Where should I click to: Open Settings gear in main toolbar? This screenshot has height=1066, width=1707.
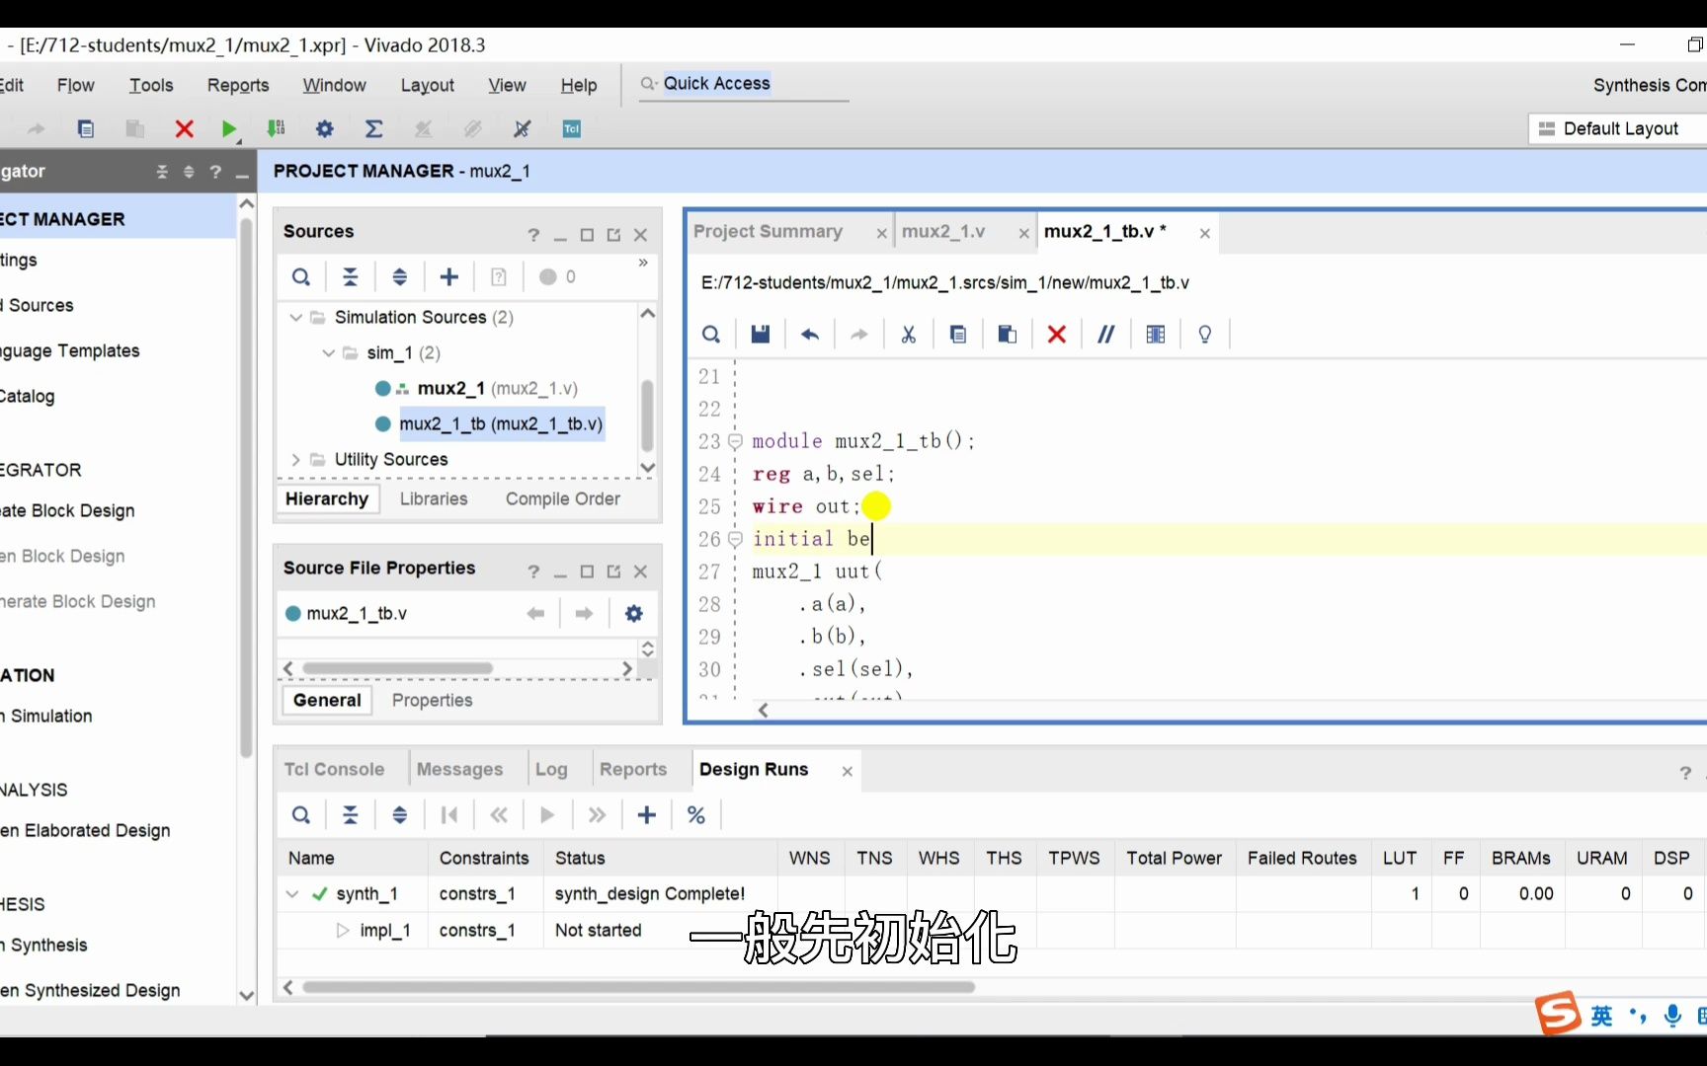pyautogui.click(x=325, y=128)
